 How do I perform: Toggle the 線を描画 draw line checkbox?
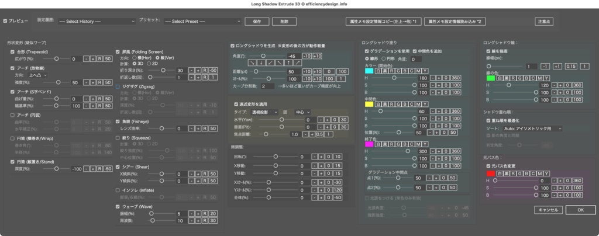pos(488,51)
